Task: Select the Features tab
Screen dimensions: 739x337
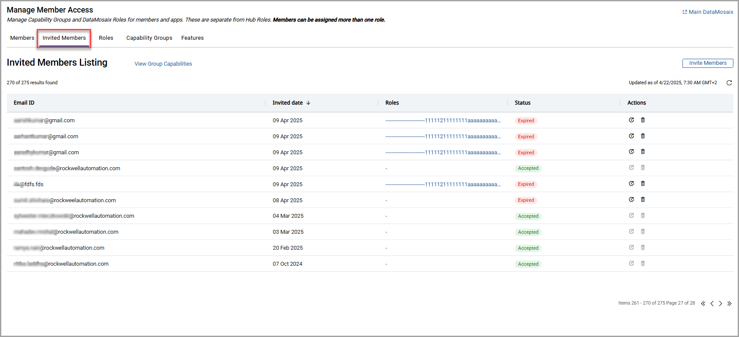Action: pos(192,38)
